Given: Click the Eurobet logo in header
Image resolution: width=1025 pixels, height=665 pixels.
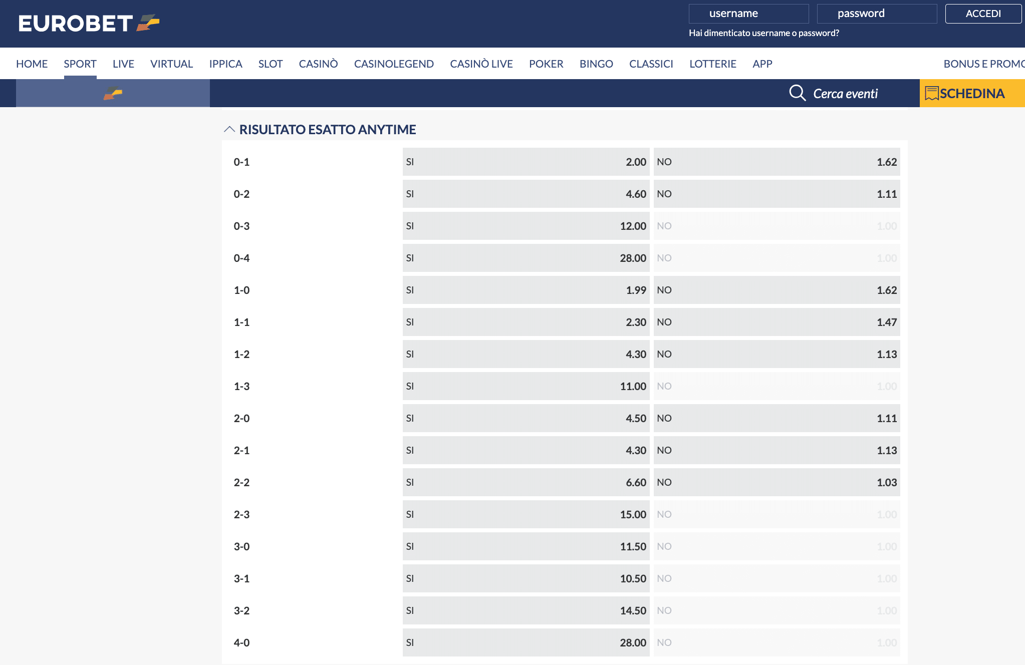Looking at the screenshot, I should pyautogui.click(x=89, y=23).
